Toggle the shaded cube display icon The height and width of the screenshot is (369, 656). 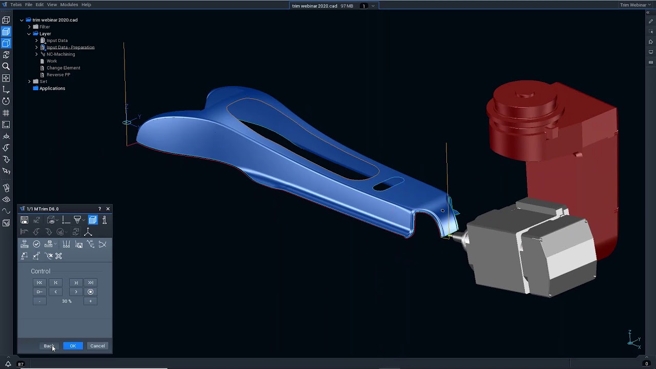click(6, 32)
